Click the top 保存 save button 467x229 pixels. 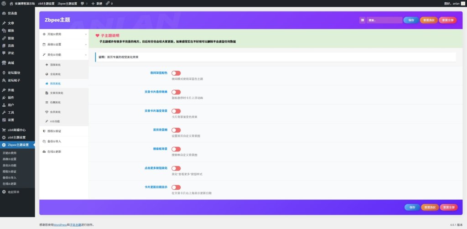[x=411, y=20]
